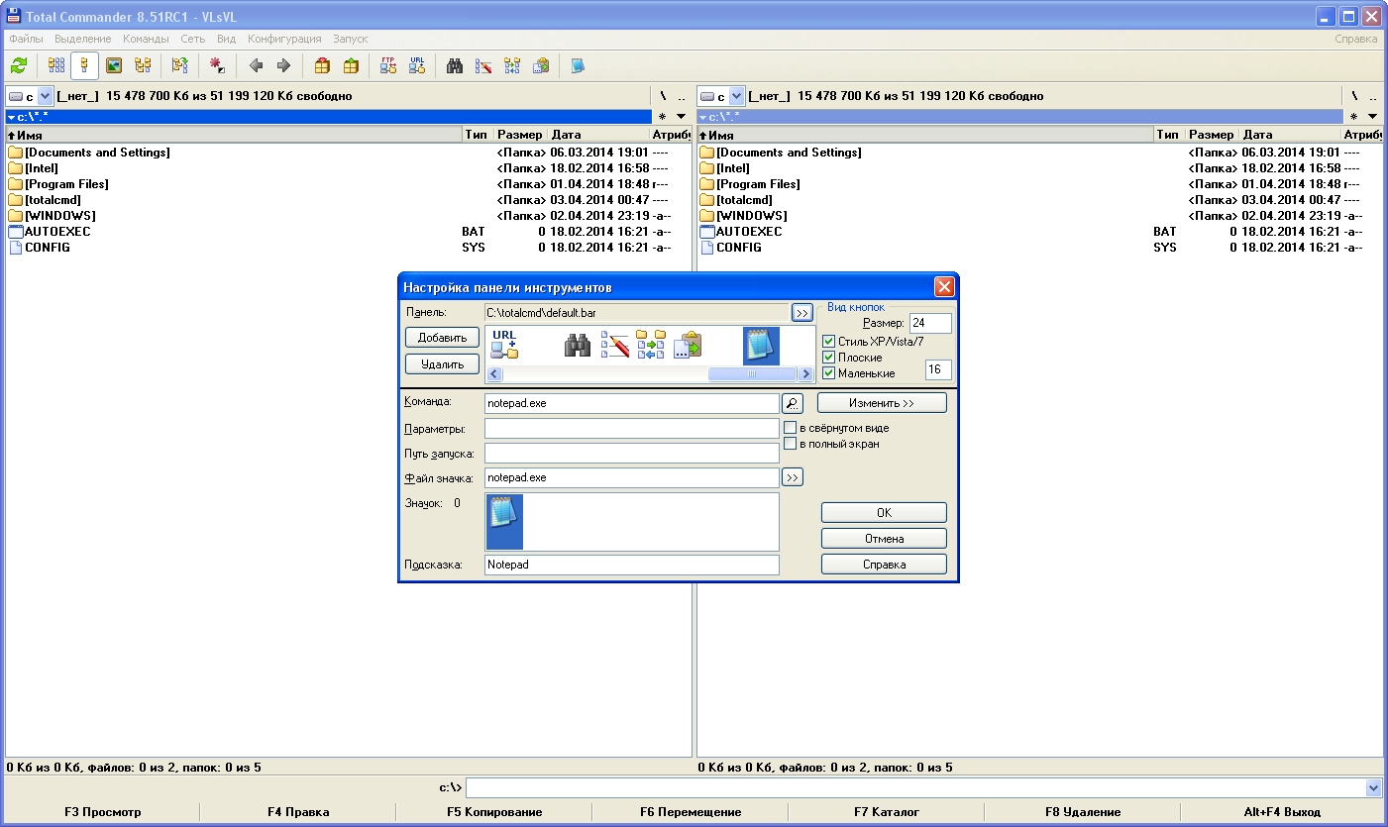Image resolution: width=1388 pixels, height=827 pixels.
Task: Enable Thumbnail view via picture icon
Action: (114, 66)
